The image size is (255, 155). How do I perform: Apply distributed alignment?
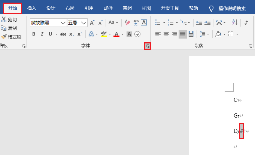191,34
